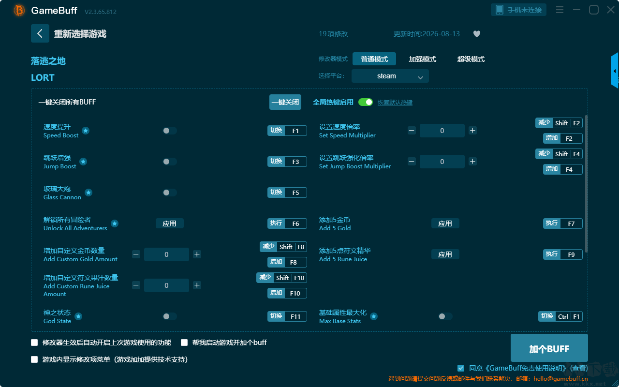Click the Max Base Stats Ctrl F1 hotkey
Viewport: 619px width, 387px height.
pyautogui.click(x=560, y=316)
